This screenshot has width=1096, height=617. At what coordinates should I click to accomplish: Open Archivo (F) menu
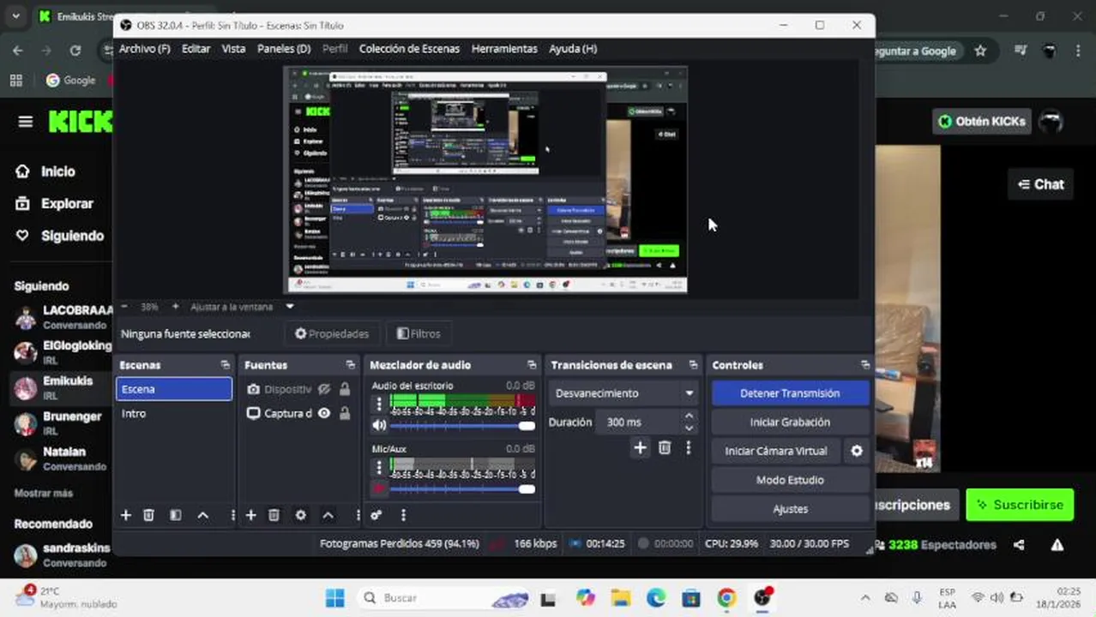145,49
